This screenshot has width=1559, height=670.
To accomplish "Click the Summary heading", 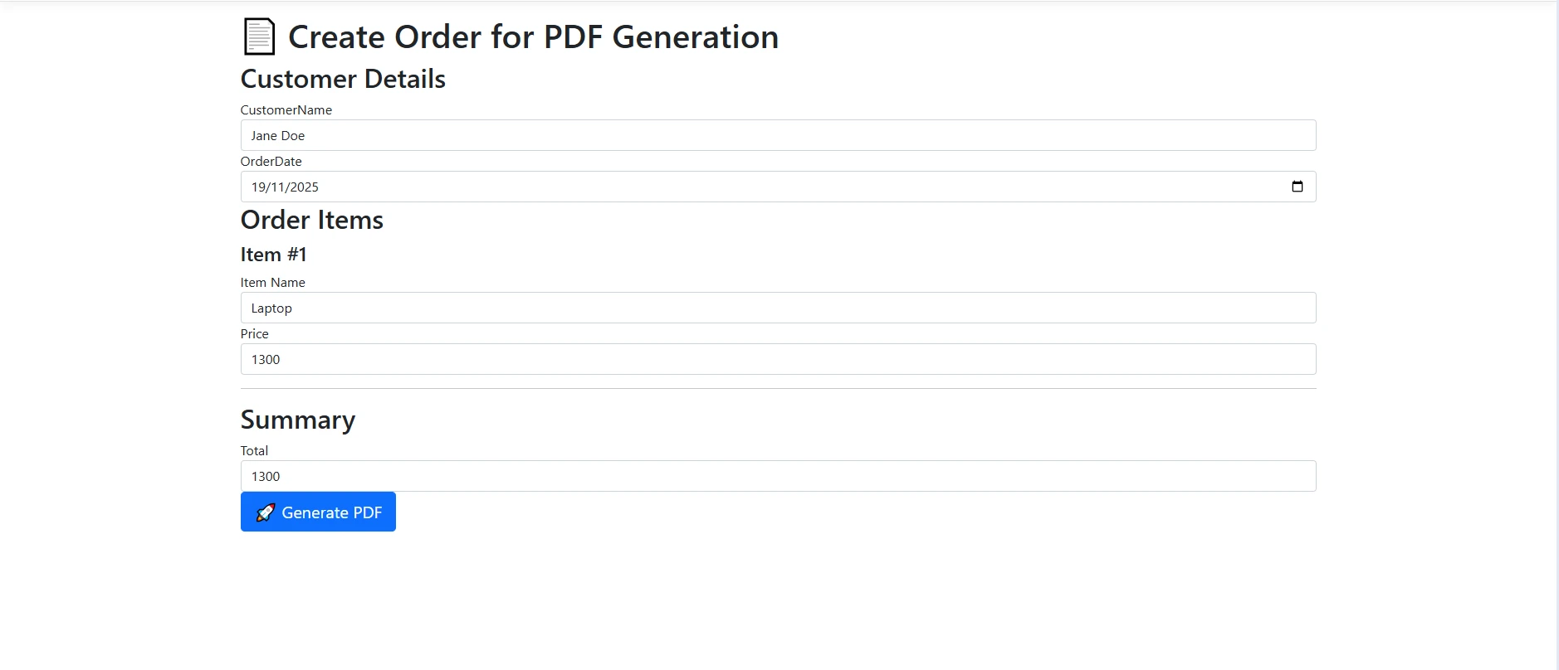I will pos(297,420).
